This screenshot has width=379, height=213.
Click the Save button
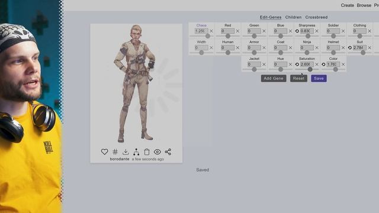[319, 78]
